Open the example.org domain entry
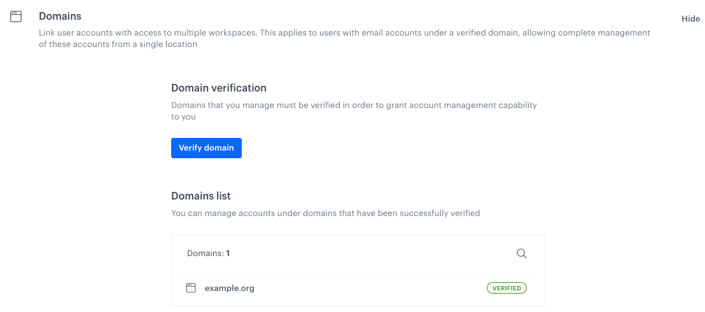The width and height of the screenshot is (705, 312). tap(229, 288)
